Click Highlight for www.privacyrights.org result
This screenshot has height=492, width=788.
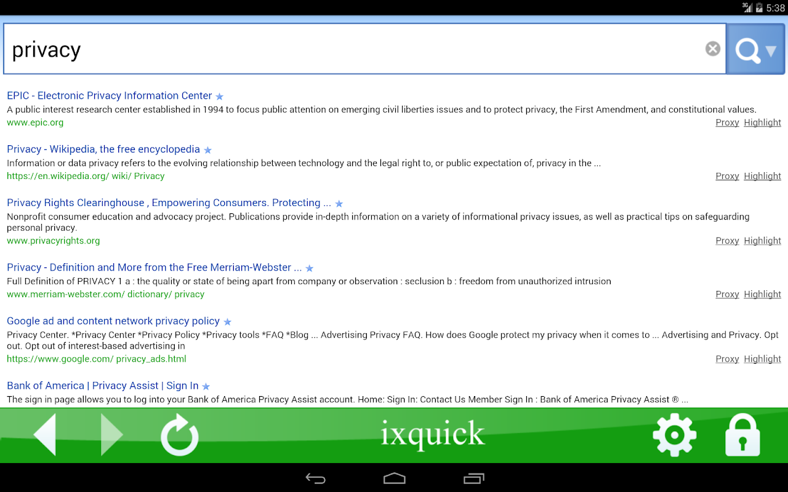[x=762, y=240]
